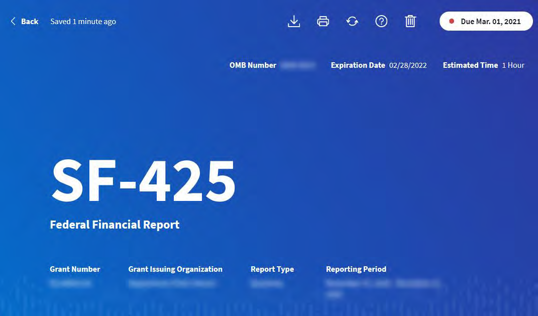Open help via question mark icon
The image size is (538, 316).
tap(381, 21)
